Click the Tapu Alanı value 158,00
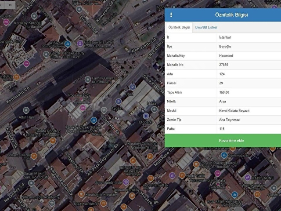The image size is (281, 211). point(224,92)
